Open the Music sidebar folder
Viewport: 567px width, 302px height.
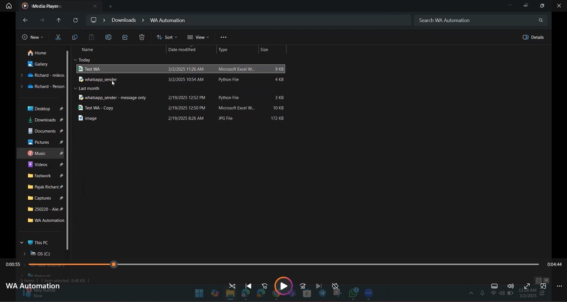41,153
